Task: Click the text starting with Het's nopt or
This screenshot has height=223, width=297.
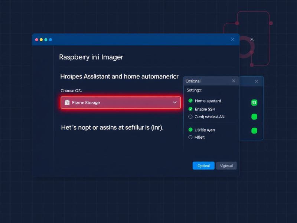Action: point(112,127)
